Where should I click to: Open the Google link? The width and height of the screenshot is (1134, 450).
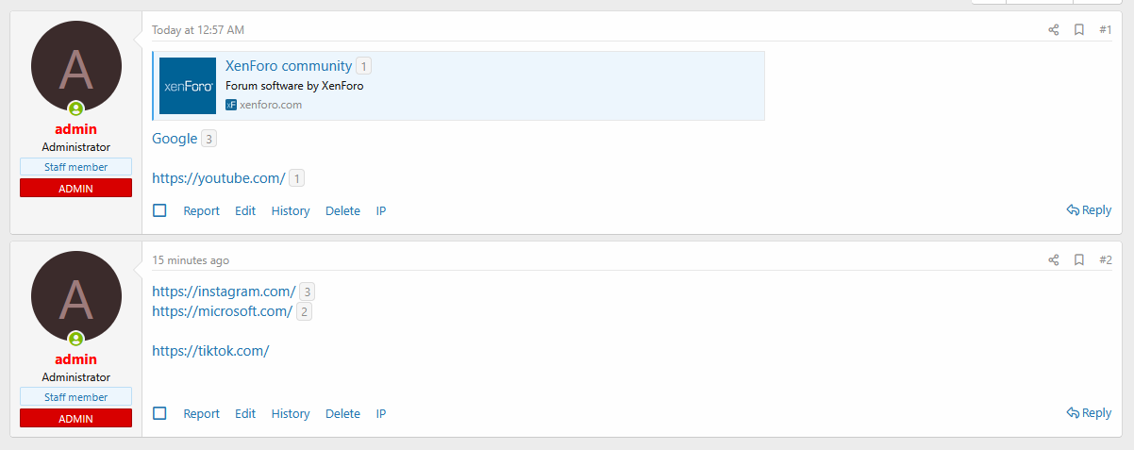(x=175, y=139)
